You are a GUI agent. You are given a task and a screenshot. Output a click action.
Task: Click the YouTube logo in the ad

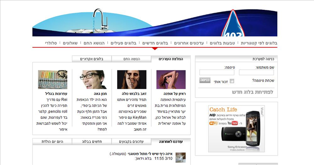pyautogui.click(x=233, y=123)
